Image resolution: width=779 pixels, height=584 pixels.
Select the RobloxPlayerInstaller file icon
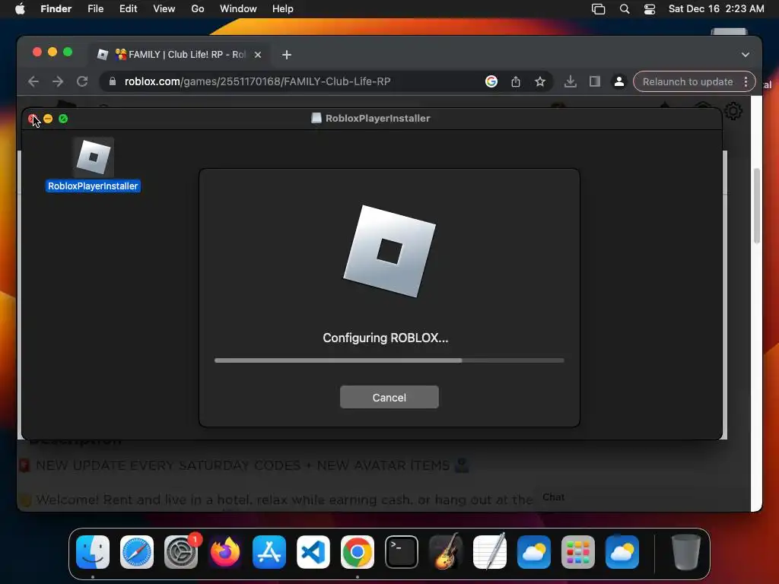tap(94, 157)
